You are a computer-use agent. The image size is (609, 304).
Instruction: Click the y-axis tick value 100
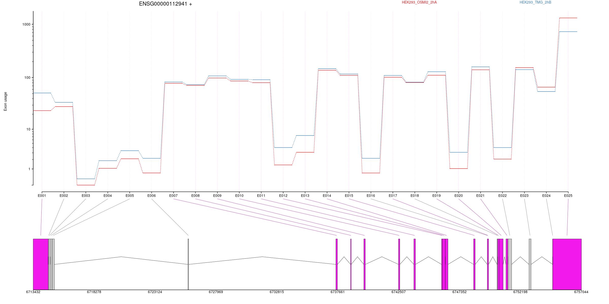pyautogui.click(x=27, y=78)
